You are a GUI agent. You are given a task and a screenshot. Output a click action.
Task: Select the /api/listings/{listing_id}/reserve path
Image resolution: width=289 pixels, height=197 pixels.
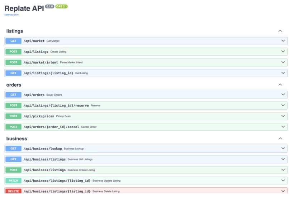[56, 106]
